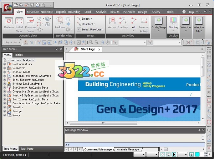Click the Print Preview icon
The image size is (214, 159).
click(x=43, y=5)
